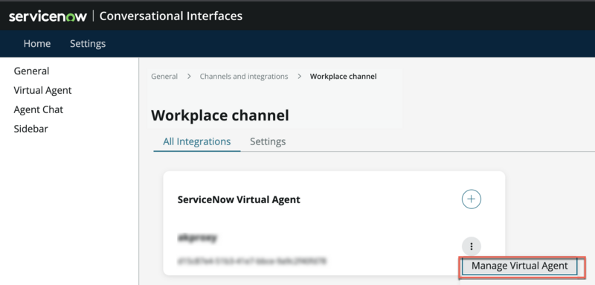
Task: Open the three-dot menu on the integration card
Action: (x=472, y=246)
